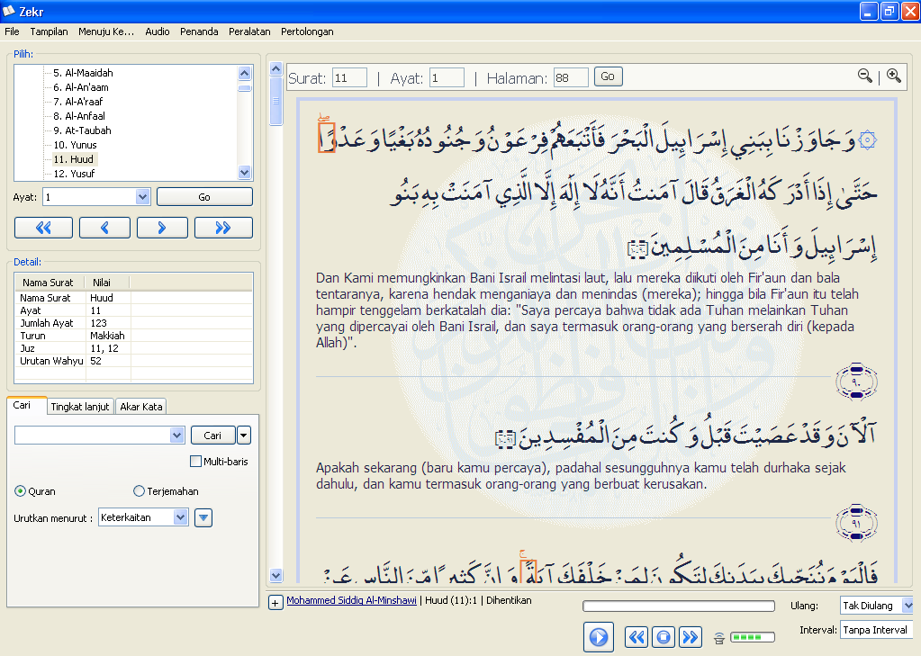This screenshot has height=656, width=921.
Task: Go to the next ayat with the single right arrow
Action: [162, 228]
